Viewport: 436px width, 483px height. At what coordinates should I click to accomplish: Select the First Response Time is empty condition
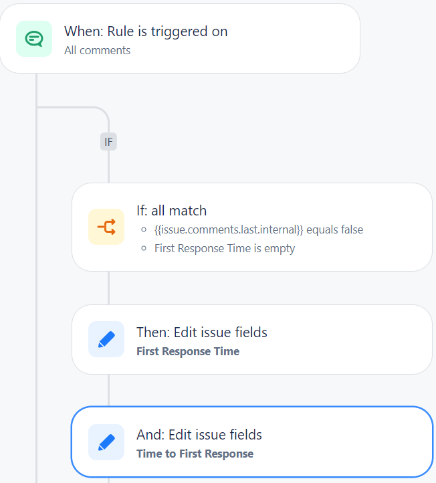click(x=225, y=248)
